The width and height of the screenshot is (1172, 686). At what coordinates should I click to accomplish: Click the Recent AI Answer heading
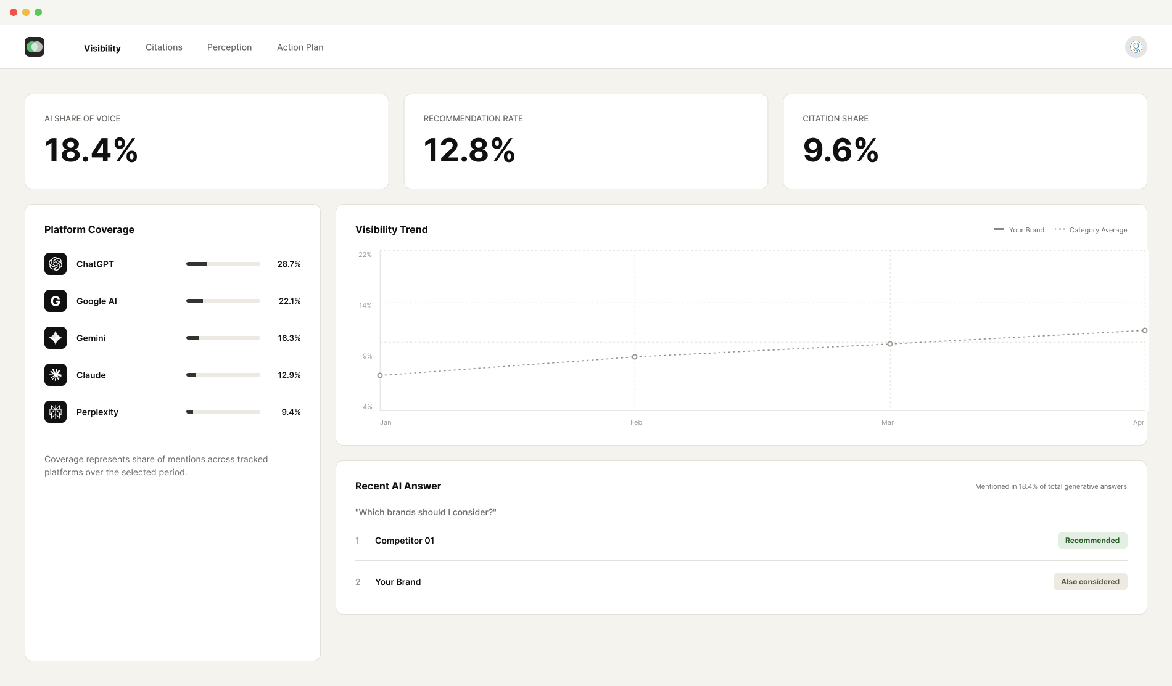pos(398,486)
